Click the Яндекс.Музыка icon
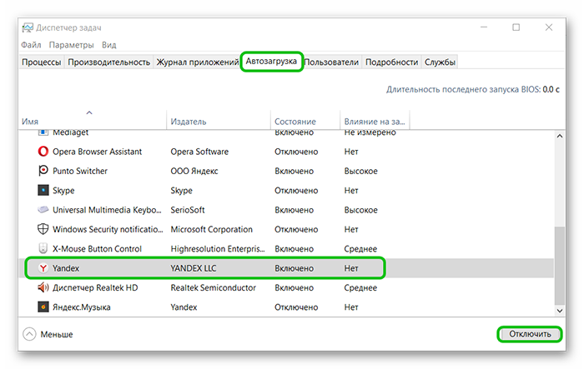This screenshot has height=369, width=584. (x=43, y=307)
